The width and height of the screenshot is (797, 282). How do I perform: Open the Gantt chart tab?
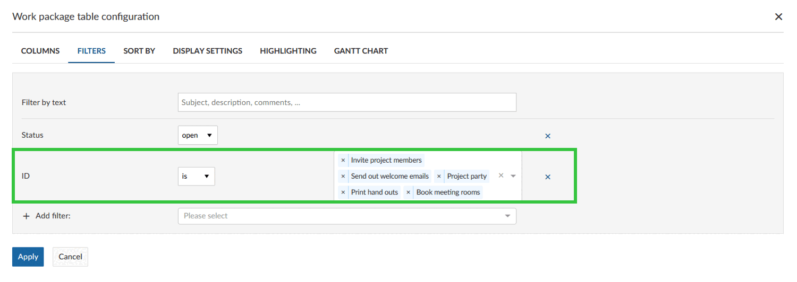[361, 51]
